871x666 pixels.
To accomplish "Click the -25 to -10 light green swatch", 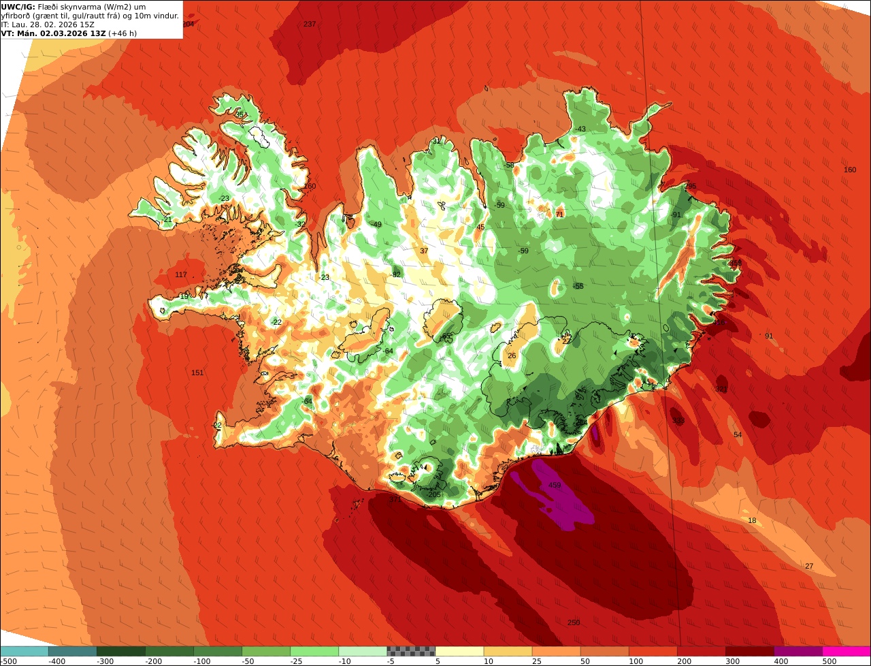I will click(x=314, y=650).
